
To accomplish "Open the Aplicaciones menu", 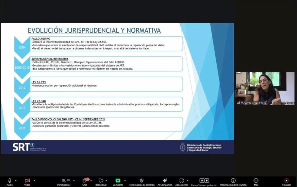I will [x=182, y=181].
